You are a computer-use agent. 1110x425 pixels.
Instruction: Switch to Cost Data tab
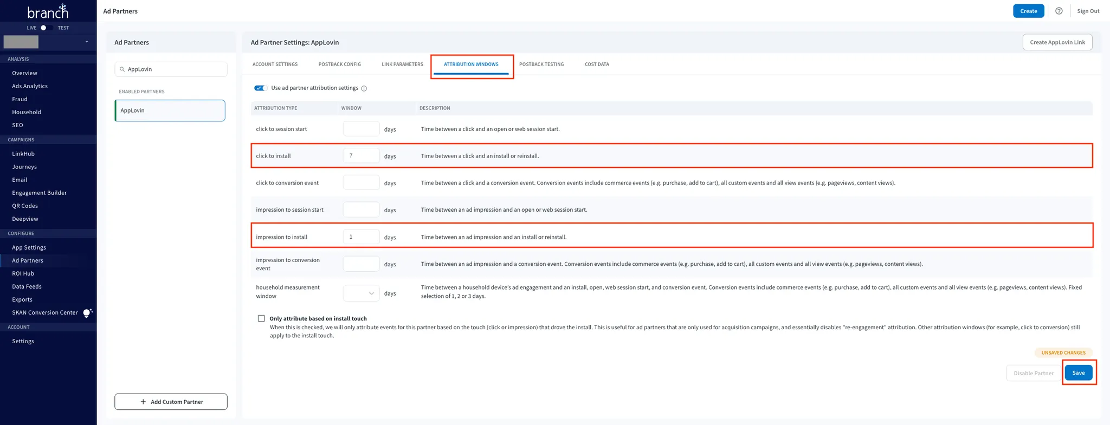point(597,64)
